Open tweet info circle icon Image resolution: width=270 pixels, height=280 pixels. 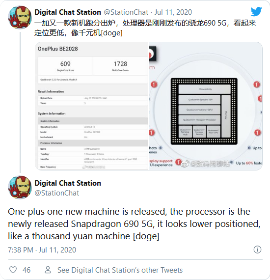pos(257,250)
